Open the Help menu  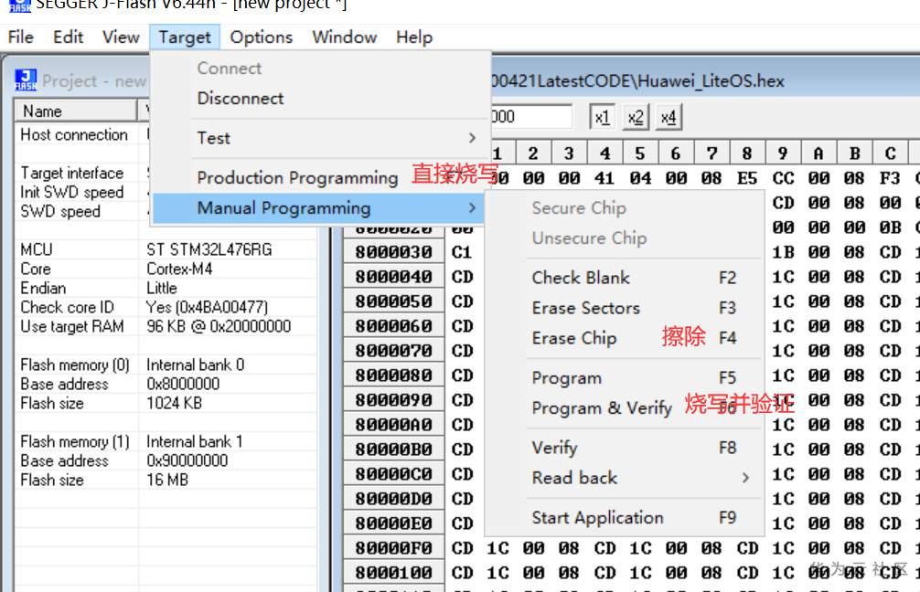tap(414, 37)
